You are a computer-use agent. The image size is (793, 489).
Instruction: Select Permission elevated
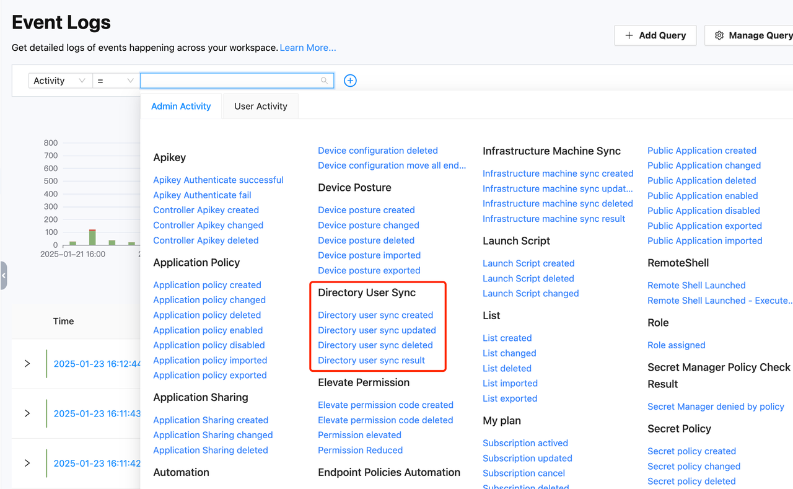pos(359,435)
